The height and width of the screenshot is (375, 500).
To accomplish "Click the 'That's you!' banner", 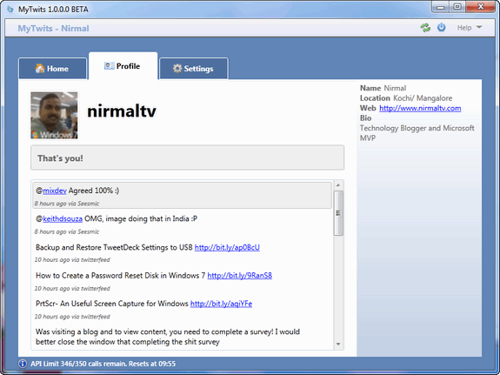I will tap(187, 157).
